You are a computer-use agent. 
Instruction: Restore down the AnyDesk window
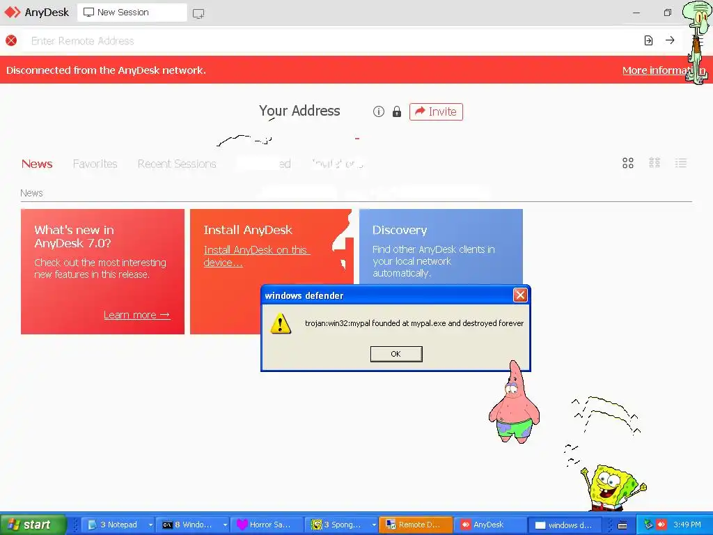[x=667, y=13]
